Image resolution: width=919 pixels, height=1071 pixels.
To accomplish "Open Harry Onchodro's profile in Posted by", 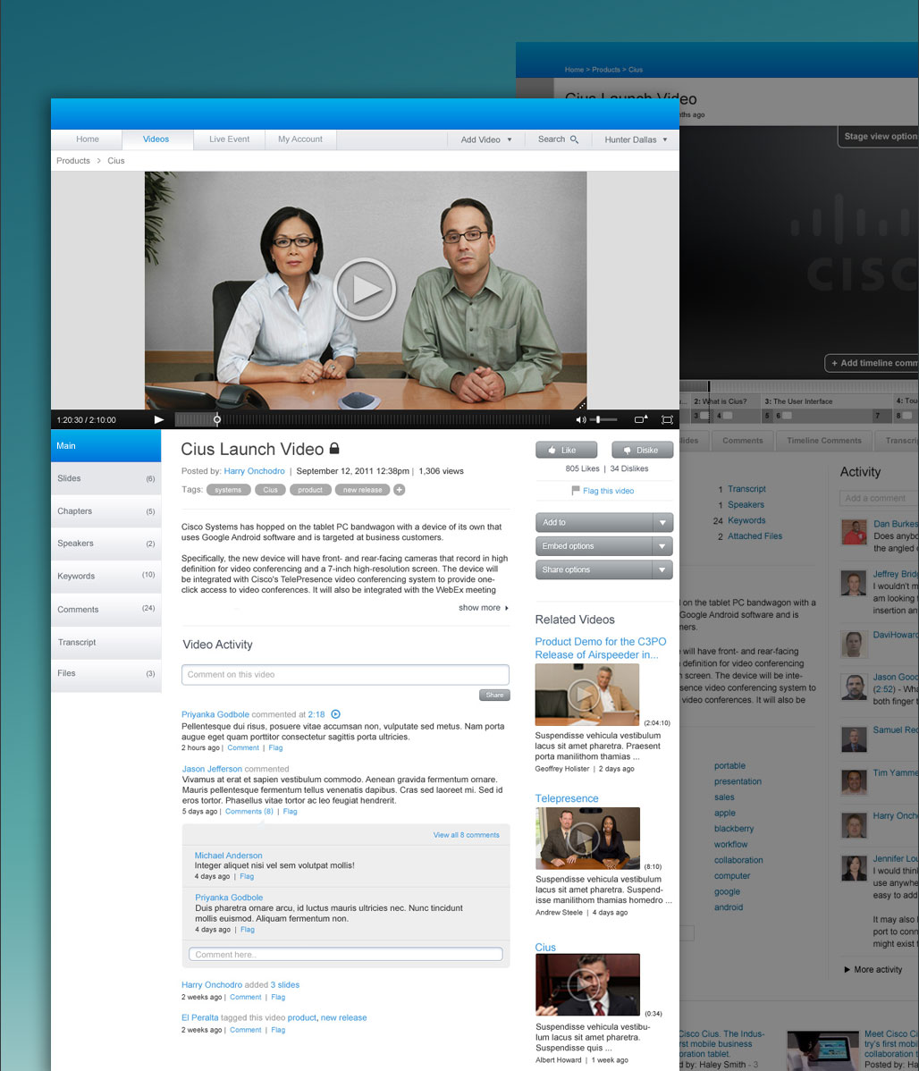I will tap(254, 470).
